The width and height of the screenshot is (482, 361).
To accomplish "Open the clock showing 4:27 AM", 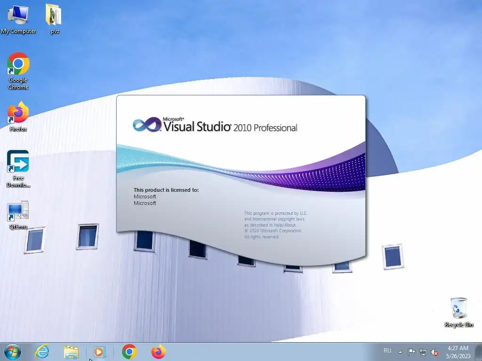I will point(458,352).
